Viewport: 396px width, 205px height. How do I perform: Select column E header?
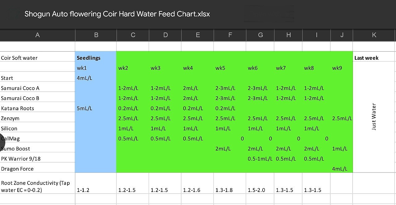[x=198, y=35]
